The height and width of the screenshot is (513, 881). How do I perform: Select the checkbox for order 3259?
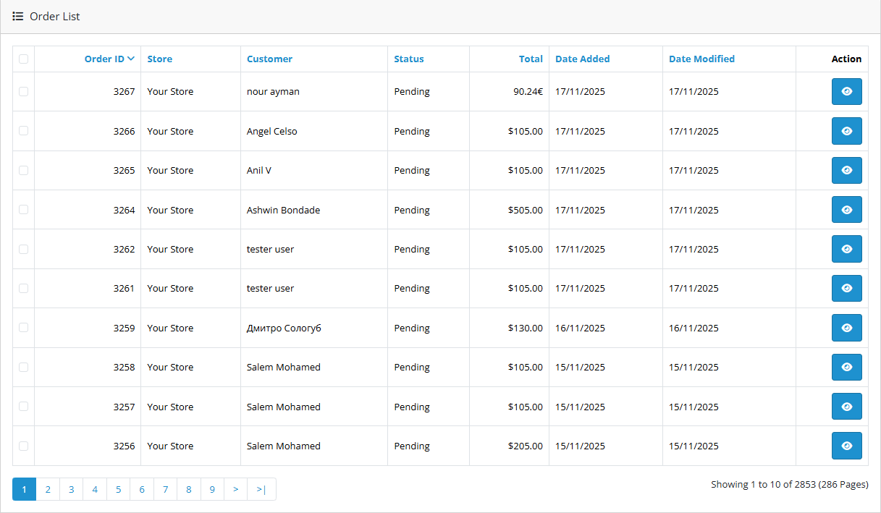click(x=24, y=327)
